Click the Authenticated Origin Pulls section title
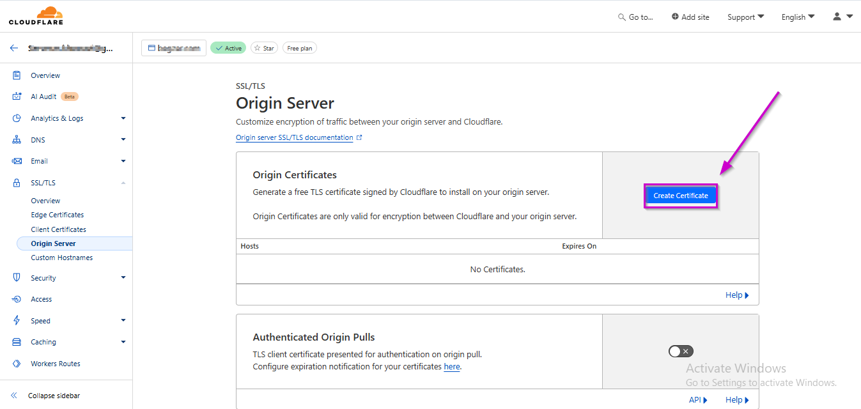The height and width of the screenshot is (409, 861). [314, 337]
